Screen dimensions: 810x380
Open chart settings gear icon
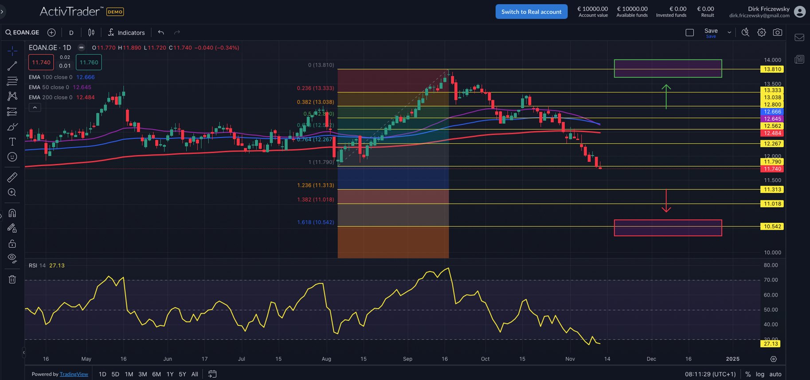[x=761, y=32]
